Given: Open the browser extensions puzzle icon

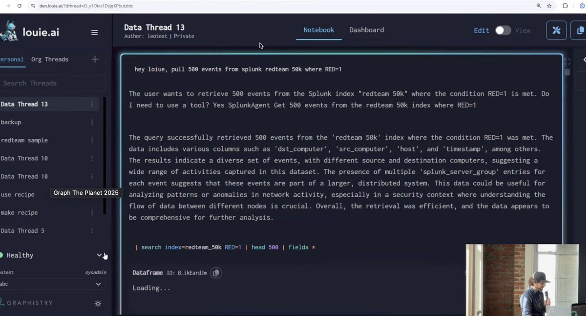Looking at the screenshot, I should point(564,6).
